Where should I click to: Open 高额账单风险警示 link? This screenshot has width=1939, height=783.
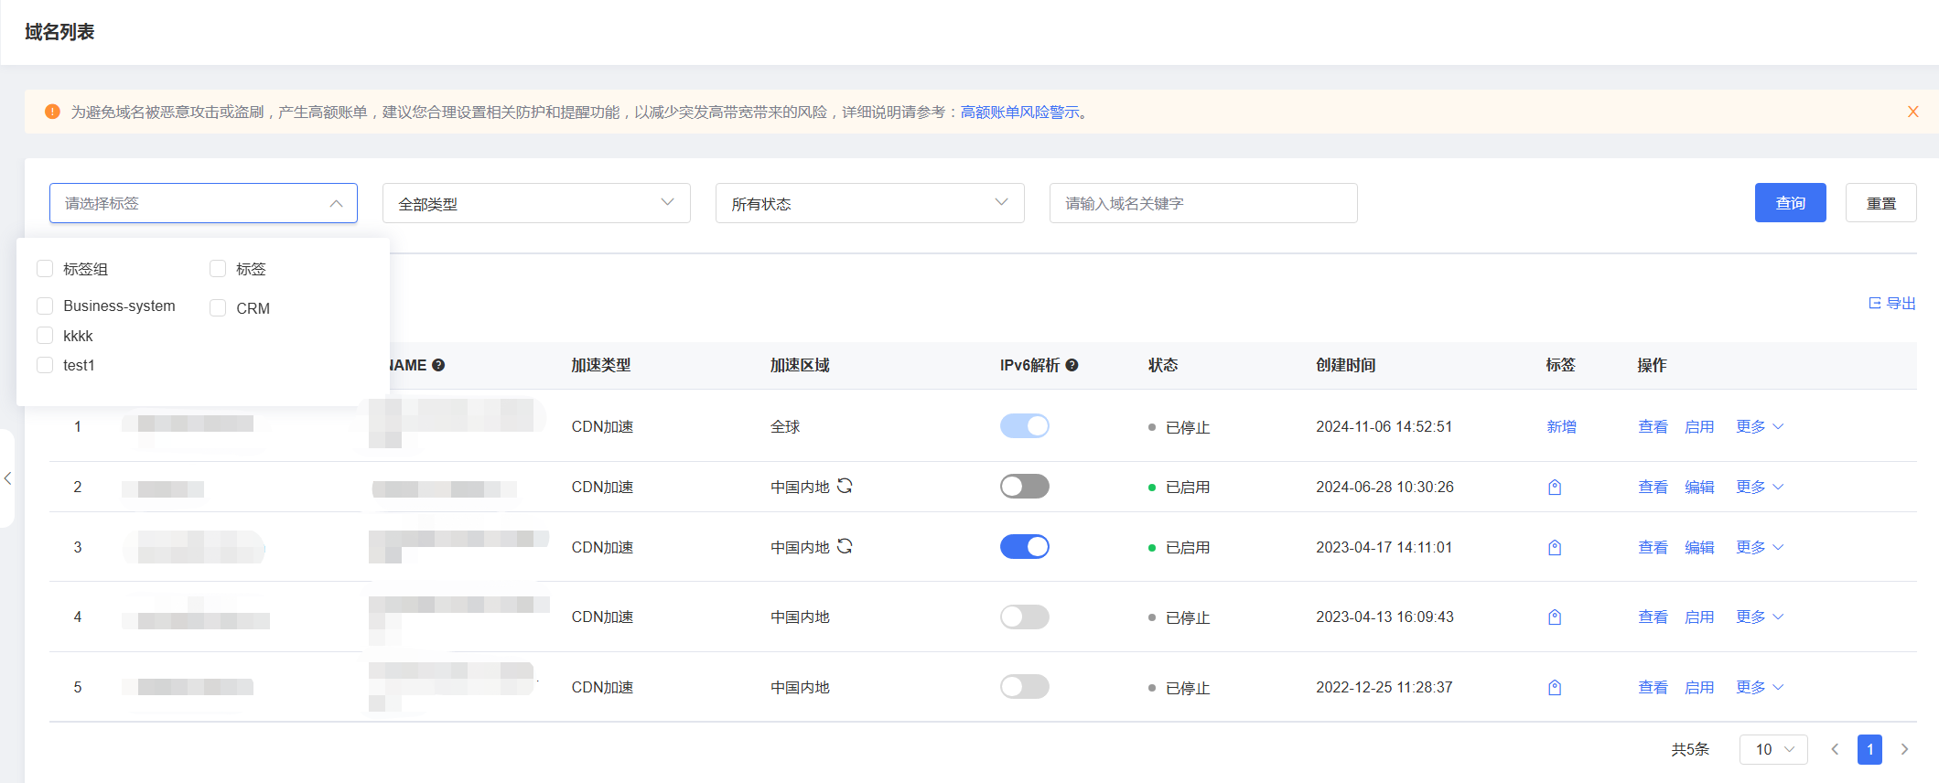point(1019,112)
